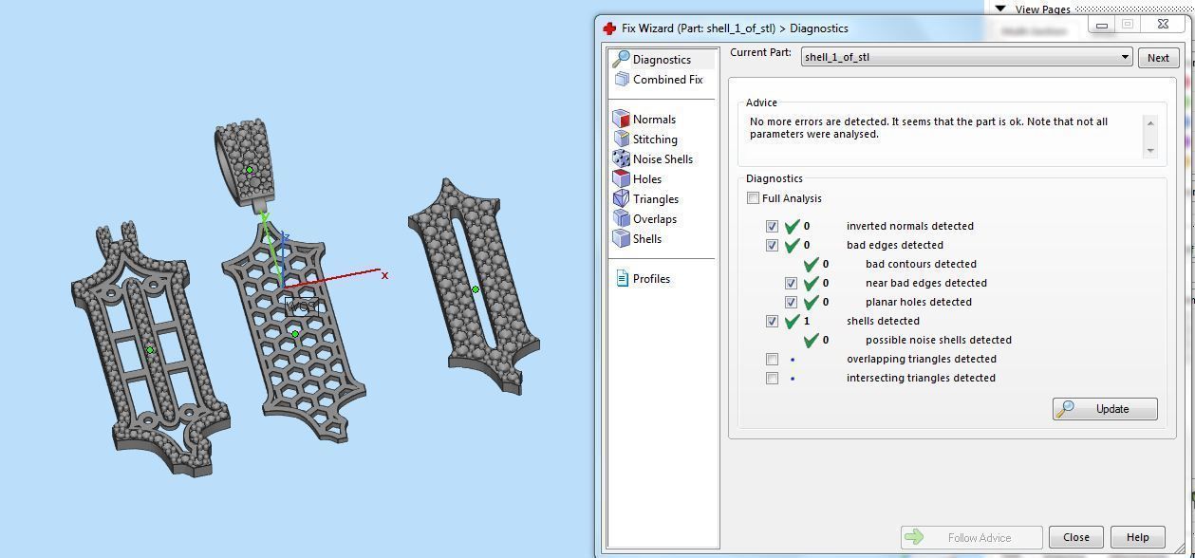The height and width of the screenshot is (558, 1195).
Task: Click the Holes cube icon
Action: pos(622,178)
